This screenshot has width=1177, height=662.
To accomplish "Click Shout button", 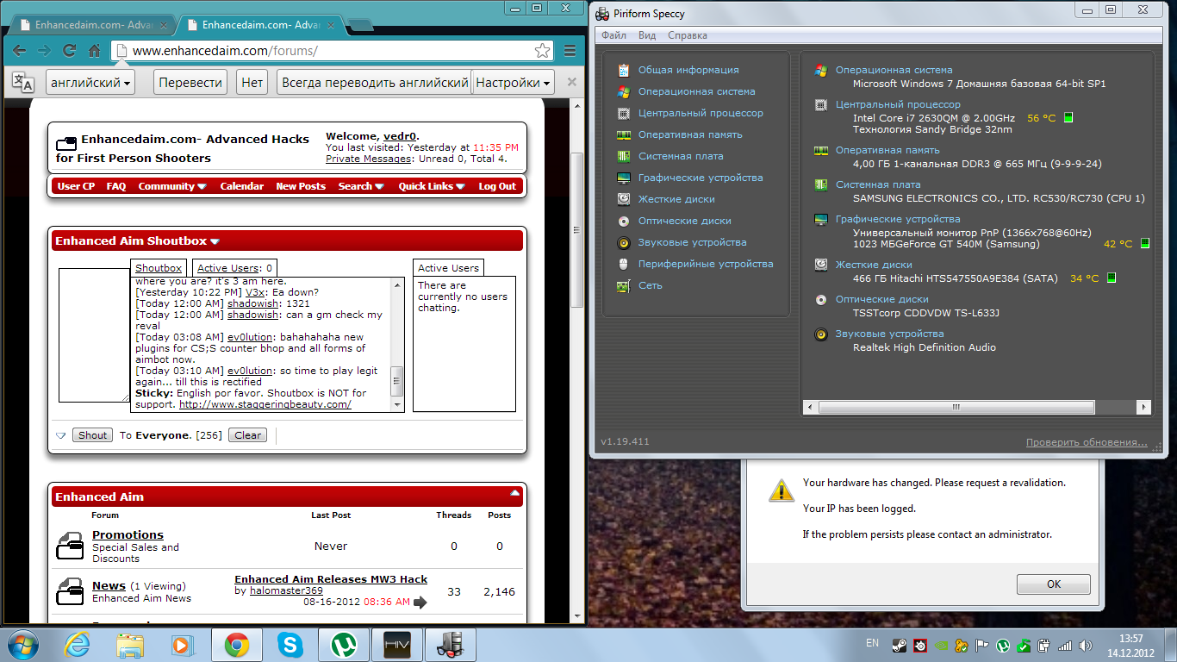I will pos(93,435).
